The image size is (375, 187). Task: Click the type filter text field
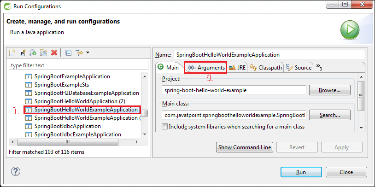79,65
